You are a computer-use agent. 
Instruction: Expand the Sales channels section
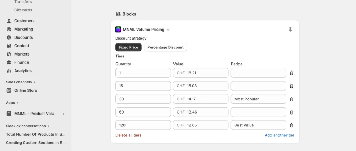tap(34, 82)
